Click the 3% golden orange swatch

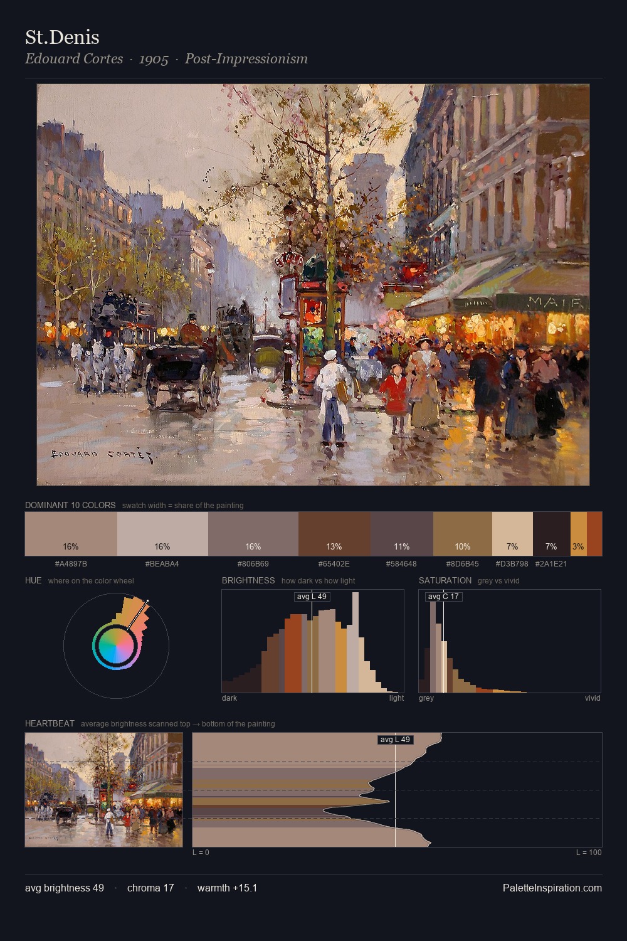coord(579,534)
